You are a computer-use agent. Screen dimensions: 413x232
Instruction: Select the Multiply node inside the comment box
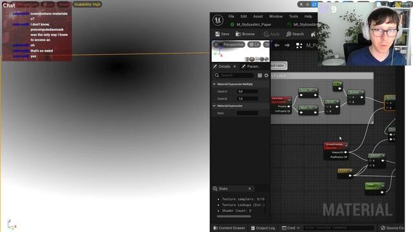(x=356, y=97)
